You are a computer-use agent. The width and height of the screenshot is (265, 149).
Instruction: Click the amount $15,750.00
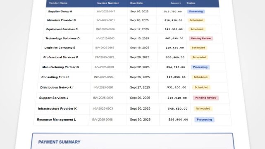[173, 12]
